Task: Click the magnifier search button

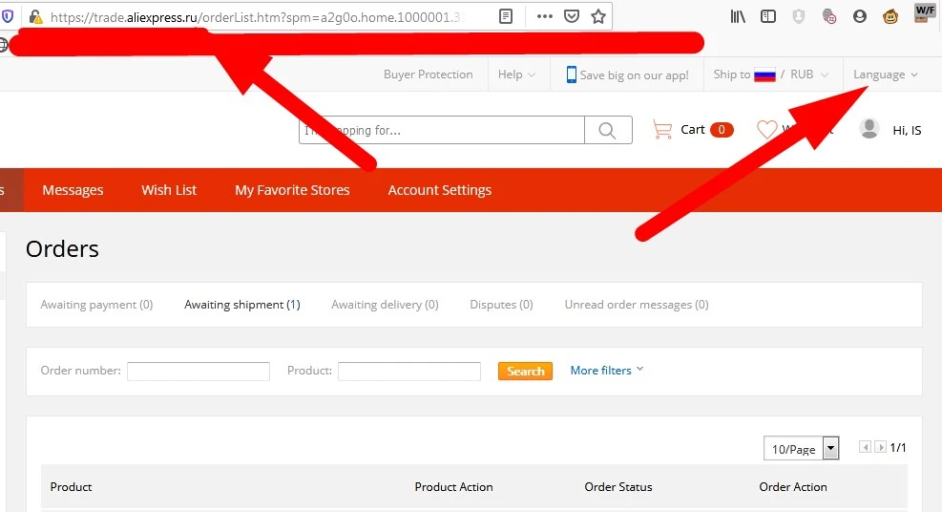Action: coord(607,130)
